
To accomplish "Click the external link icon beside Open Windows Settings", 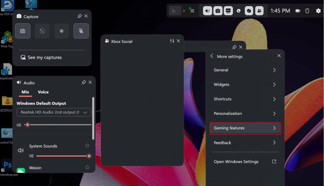I will (274, 161).
